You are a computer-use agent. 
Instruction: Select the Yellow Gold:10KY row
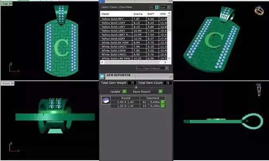134,23
